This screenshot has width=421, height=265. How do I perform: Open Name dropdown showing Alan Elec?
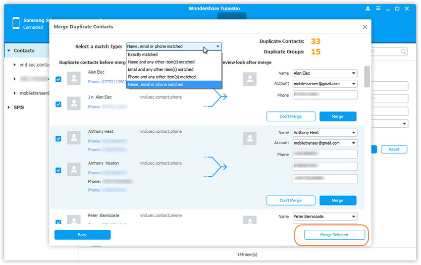(x=325, y=73)
